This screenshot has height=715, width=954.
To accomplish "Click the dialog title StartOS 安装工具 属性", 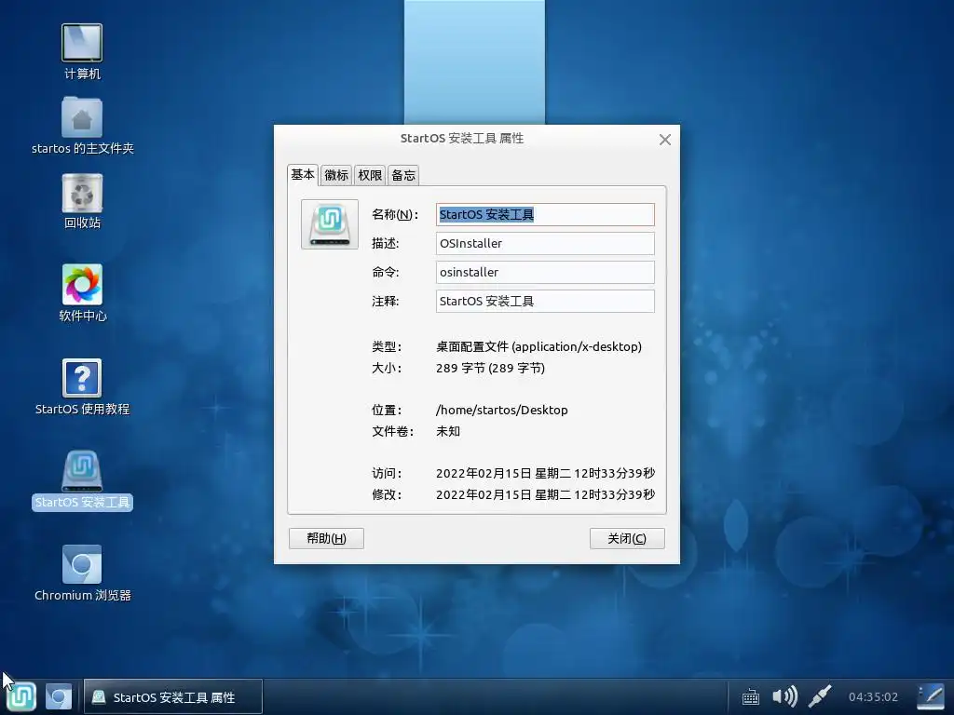I will (462, 139).
